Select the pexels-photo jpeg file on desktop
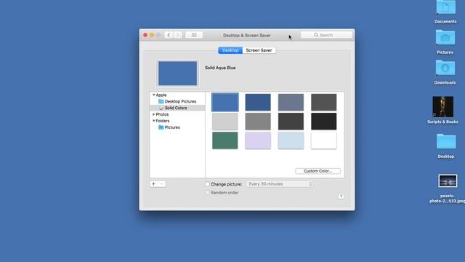The width and height of the screenshot is (465, 262). click(x=448, y=181)
